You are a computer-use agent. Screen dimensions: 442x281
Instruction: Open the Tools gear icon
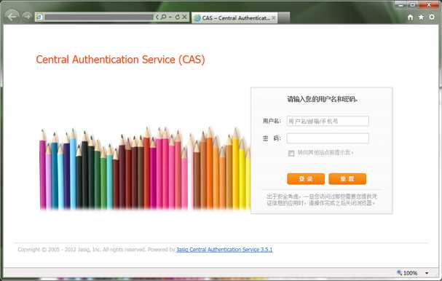[x=432, y=17]
